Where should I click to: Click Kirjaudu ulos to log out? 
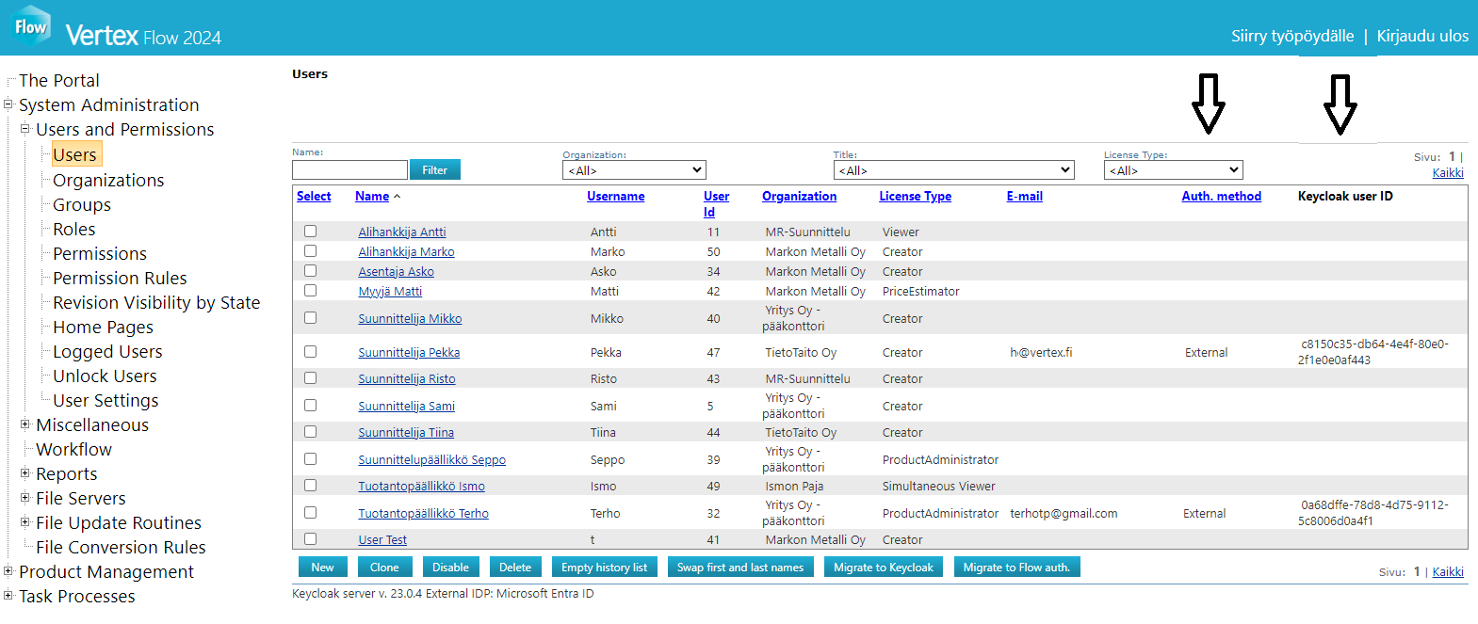click(1421, 36)
